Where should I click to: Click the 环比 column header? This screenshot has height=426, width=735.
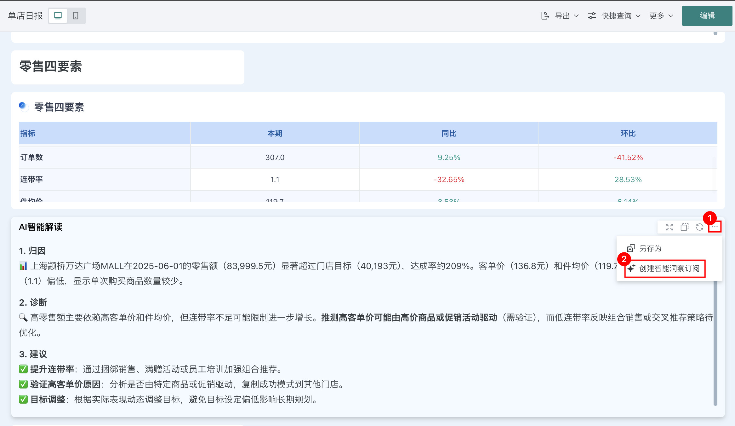coord(628,134)
